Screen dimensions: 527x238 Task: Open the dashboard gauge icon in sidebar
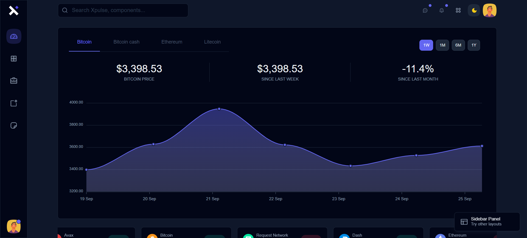click(14, 36)
